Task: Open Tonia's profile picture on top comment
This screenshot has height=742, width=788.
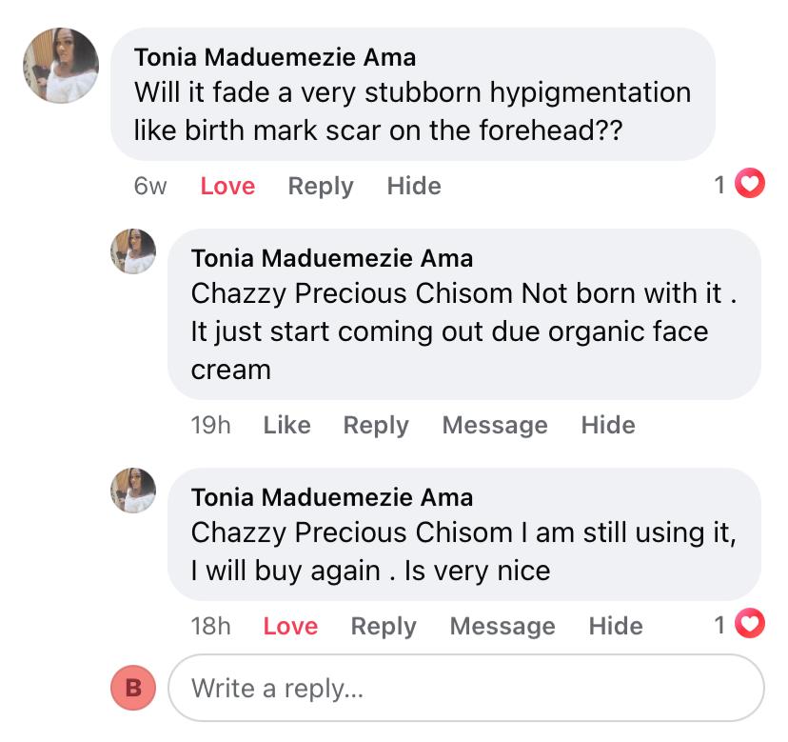Action: (x=61, y=65)
